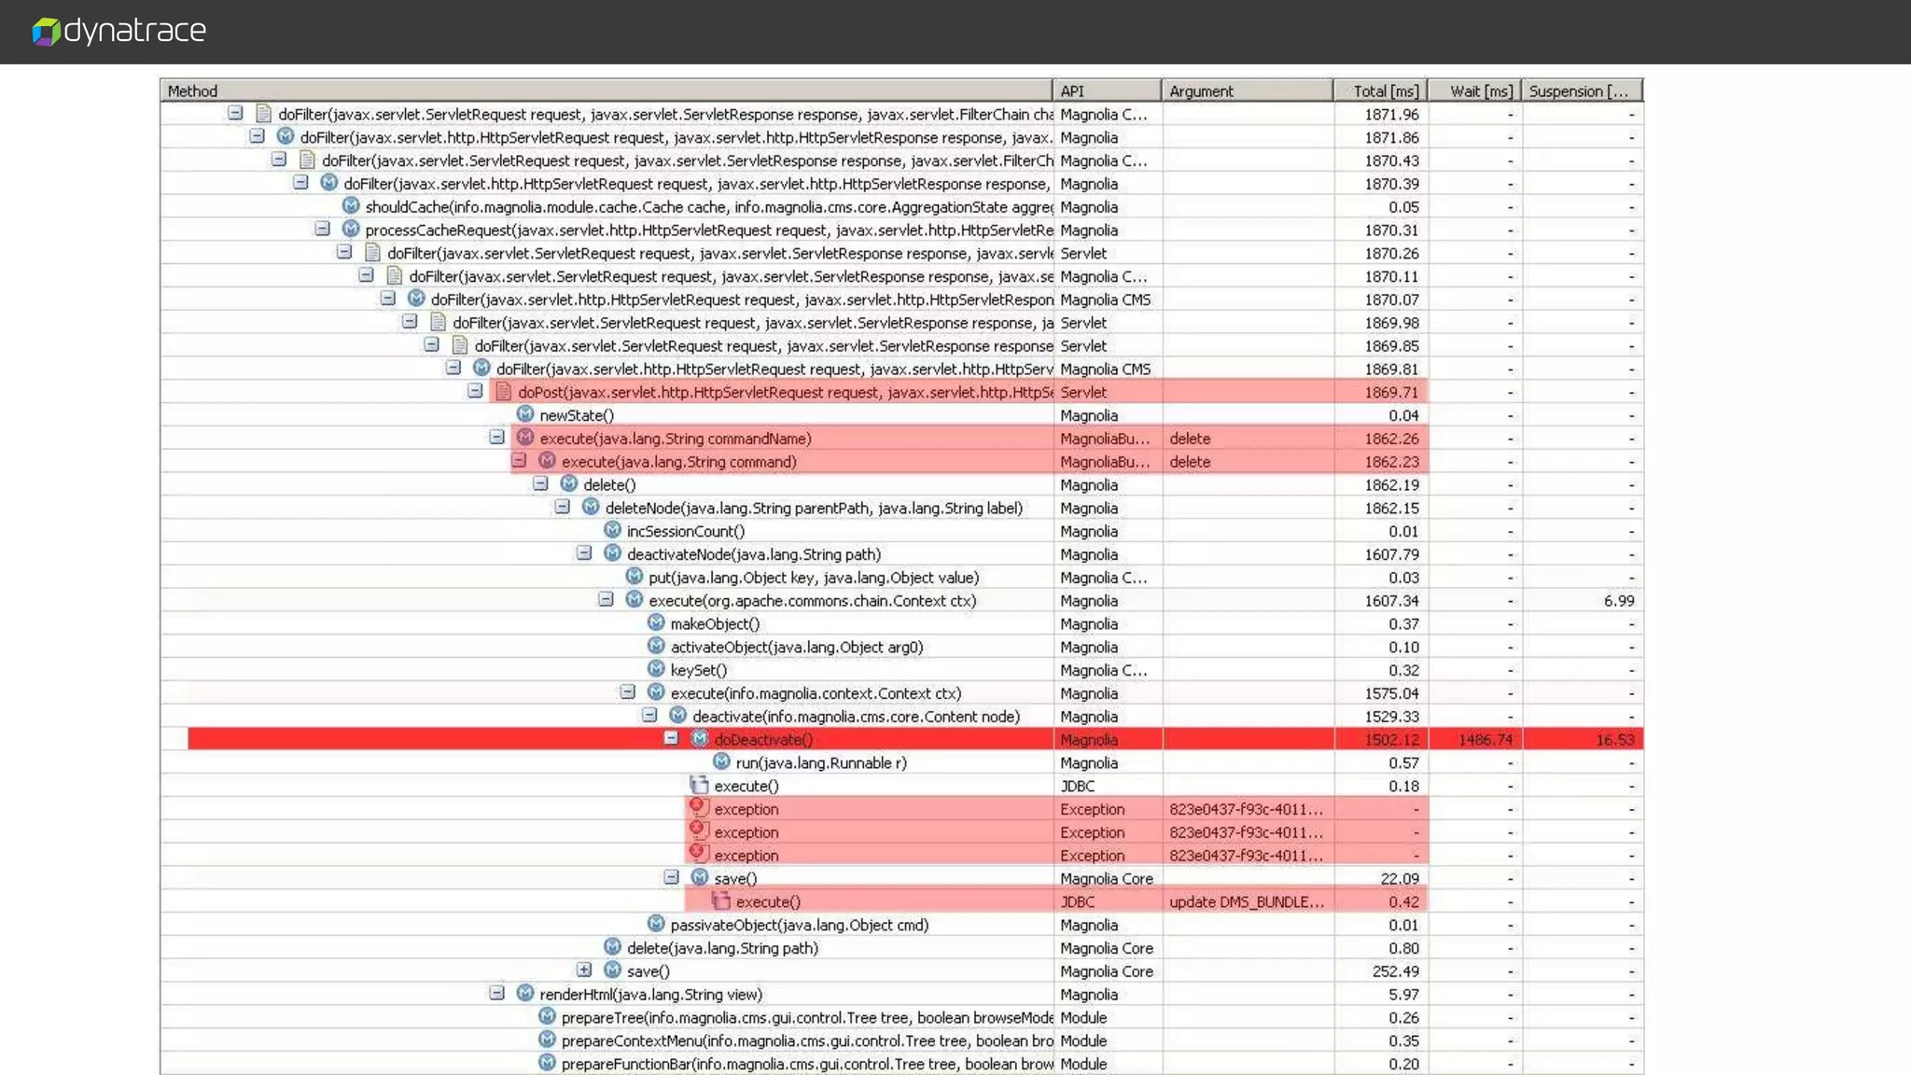This screenshot has height=1075, width=1911.
Task: Collapse the renderHtml tree node
Action: (x=496, y=994)
